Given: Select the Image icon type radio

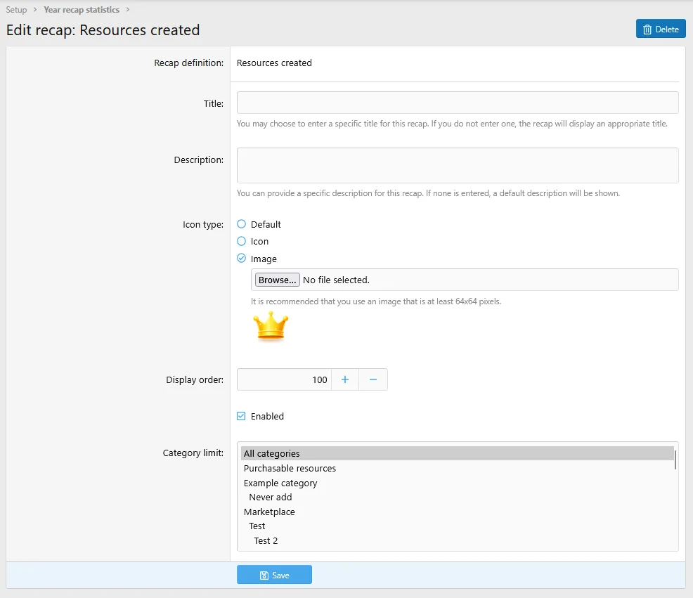Looking at the screenshot, I should pos(242,259).
